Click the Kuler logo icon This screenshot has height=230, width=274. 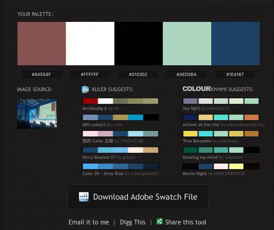coord(85,90)
